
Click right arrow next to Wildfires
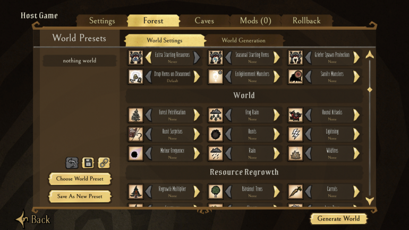(x=356, y=154)
